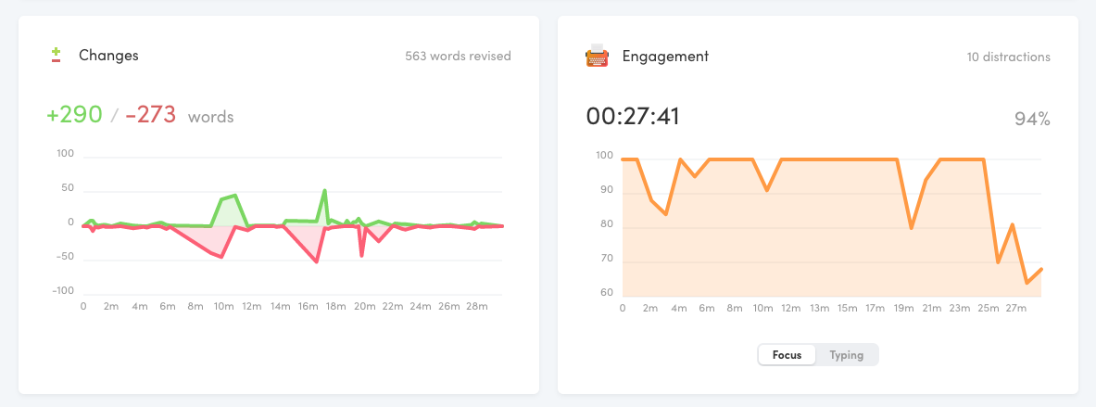Click the 00:27:41 session timer

tap(634, 117)
